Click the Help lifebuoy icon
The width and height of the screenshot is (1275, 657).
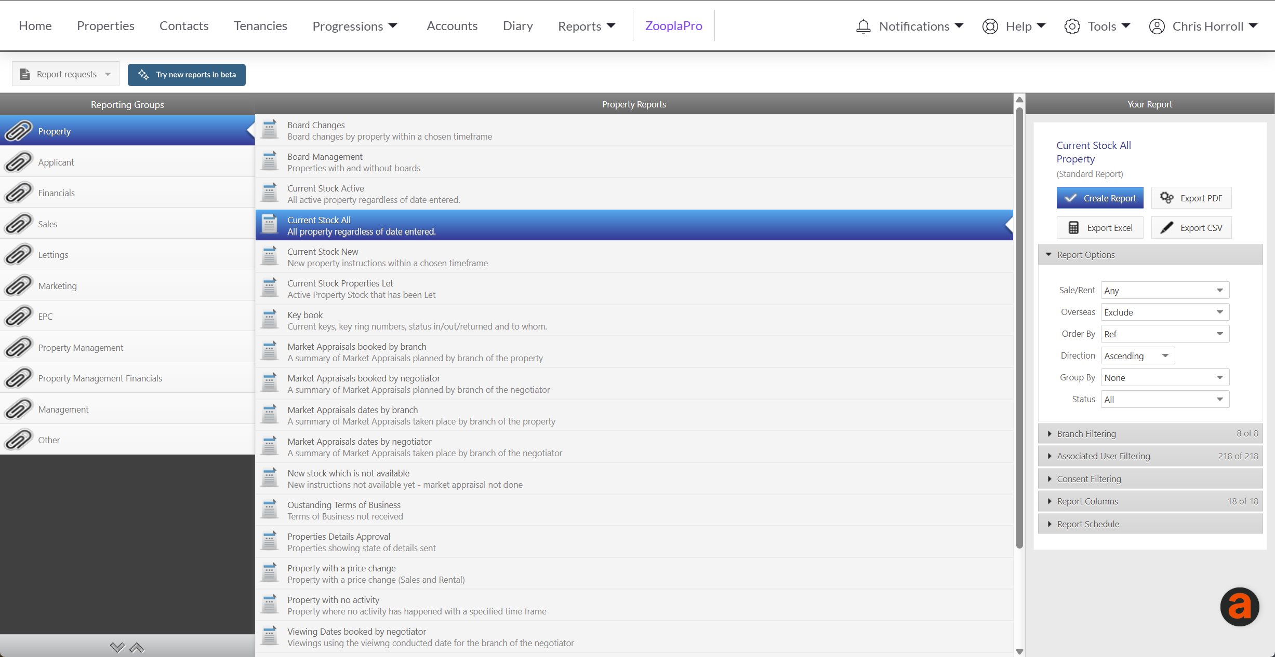pos(990,26)
